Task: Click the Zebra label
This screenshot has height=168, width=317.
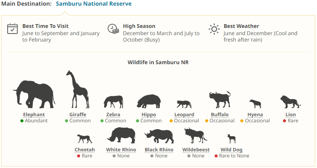Action: click(x=113, y=115)
